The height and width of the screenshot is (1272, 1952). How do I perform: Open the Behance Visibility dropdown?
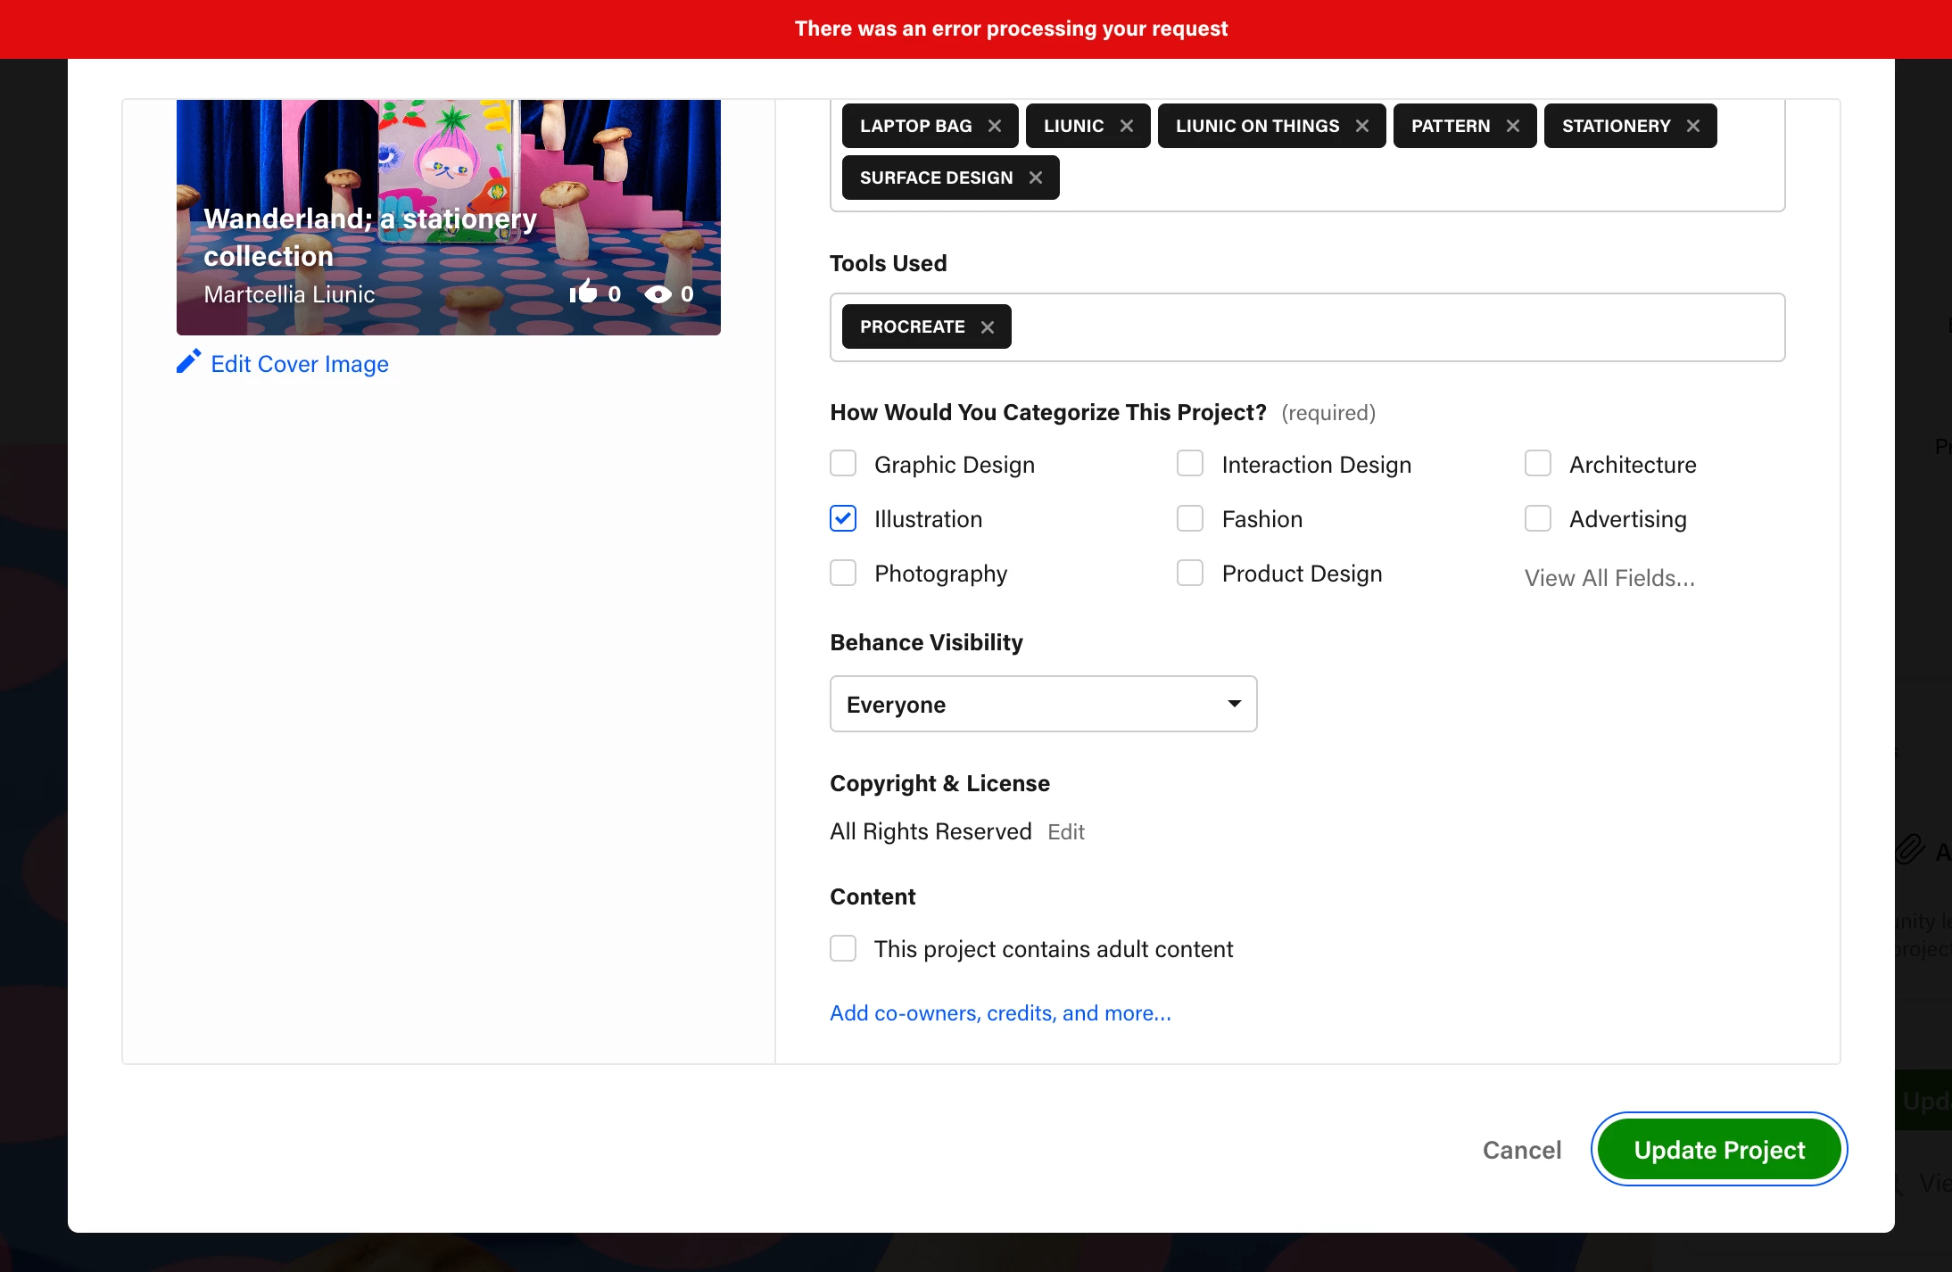1043,704
